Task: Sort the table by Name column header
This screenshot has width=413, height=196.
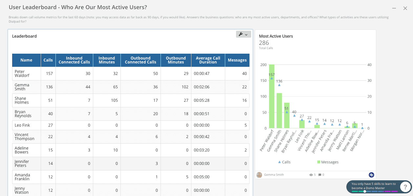Action: point(26,60)
